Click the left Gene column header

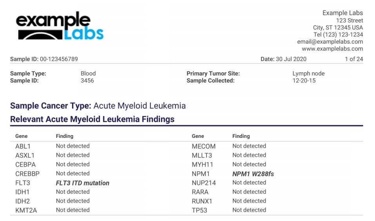22,136
